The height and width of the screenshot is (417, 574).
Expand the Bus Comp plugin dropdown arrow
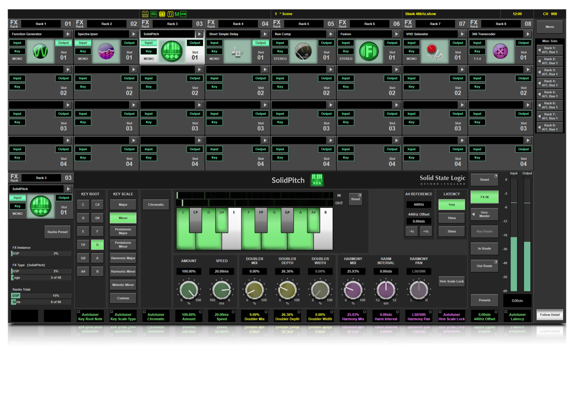[x=331, y=34]
